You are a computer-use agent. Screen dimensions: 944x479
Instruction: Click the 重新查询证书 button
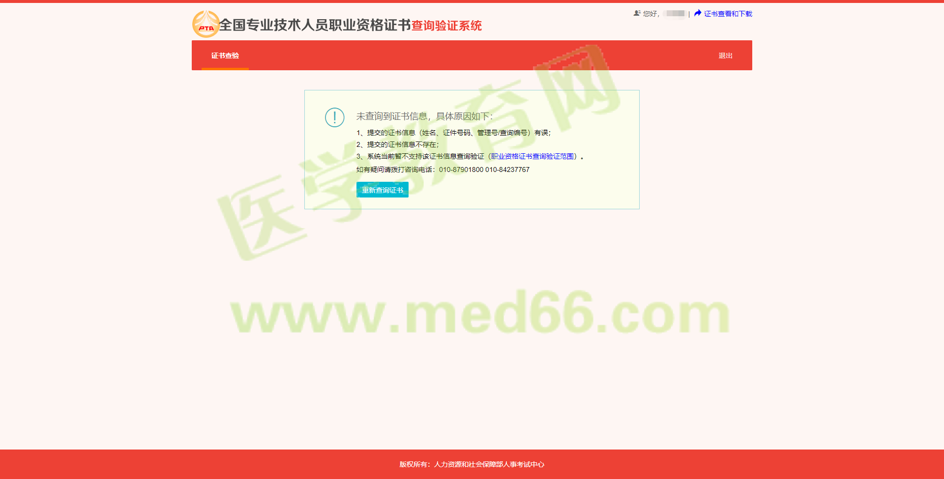pyautogui.click(x=382, y=190)
